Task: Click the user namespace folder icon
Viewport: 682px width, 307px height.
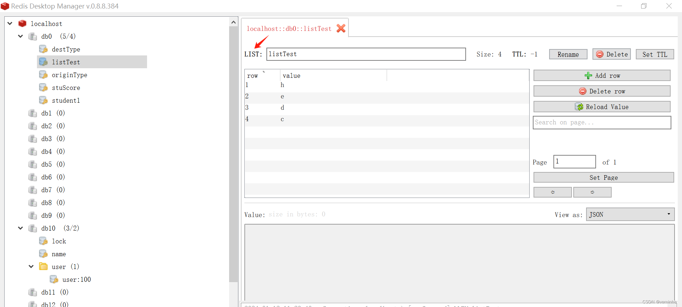Action: (43, 266)
